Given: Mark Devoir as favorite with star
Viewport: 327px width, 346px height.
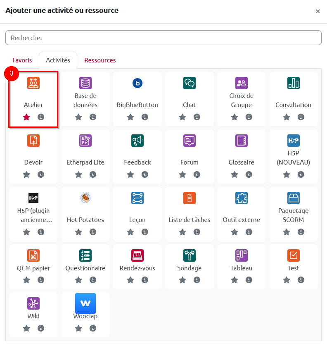Looking at the screenshot, I should 27,174.
